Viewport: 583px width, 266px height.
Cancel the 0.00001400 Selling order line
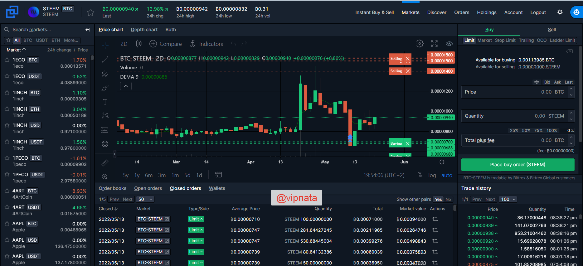[x=408, y=71]
